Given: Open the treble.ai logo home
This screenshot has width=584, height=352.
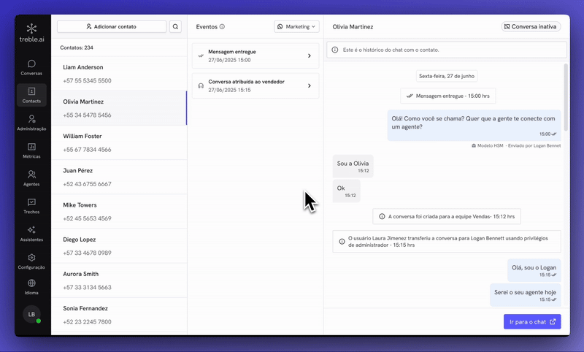Looking at the screenshot, I should [31, 33].
